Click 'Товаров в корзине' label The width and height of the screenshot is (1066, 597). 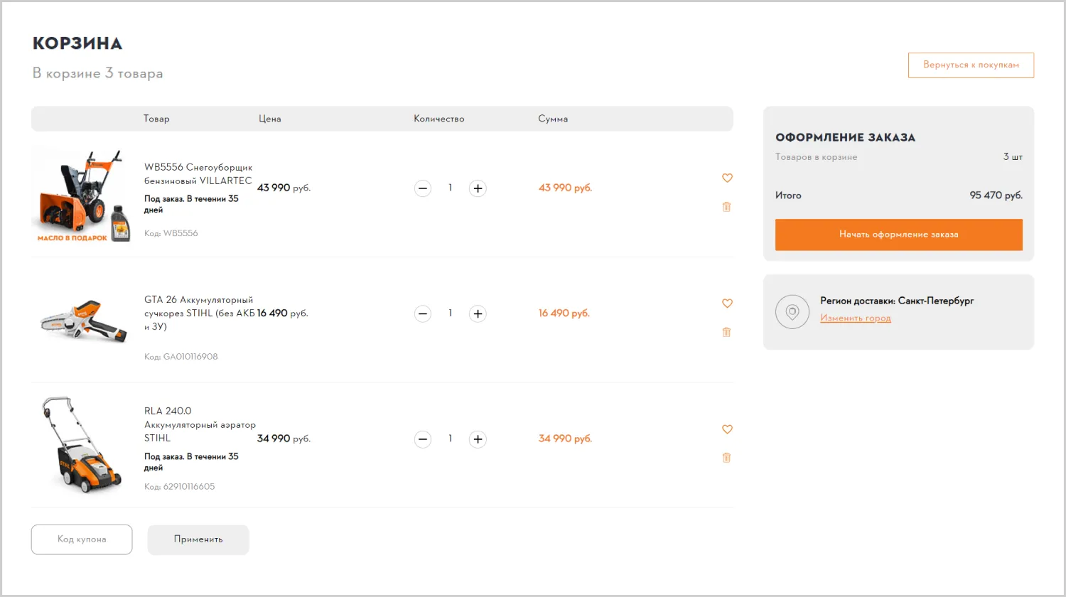coord(817,157)
